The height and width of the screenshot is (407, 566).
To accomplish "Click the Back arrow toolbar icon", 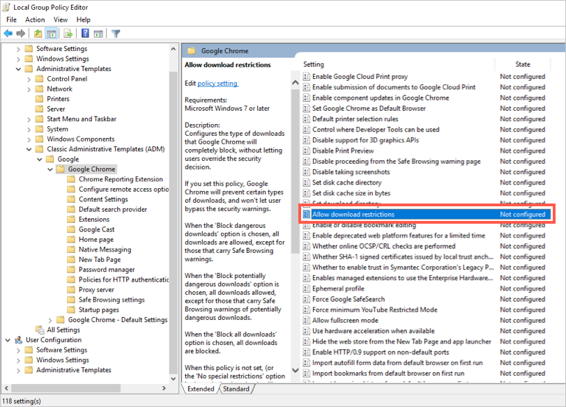I will coord(8,33).
